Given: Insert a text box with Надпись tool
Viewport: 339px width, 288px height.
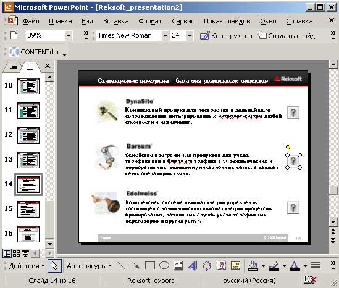Looking at the screenshot, I should (x=178, y=266).
